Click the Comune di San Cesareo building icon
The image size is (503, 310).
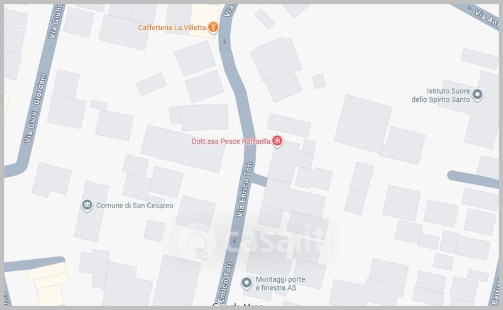pos(87,205)
